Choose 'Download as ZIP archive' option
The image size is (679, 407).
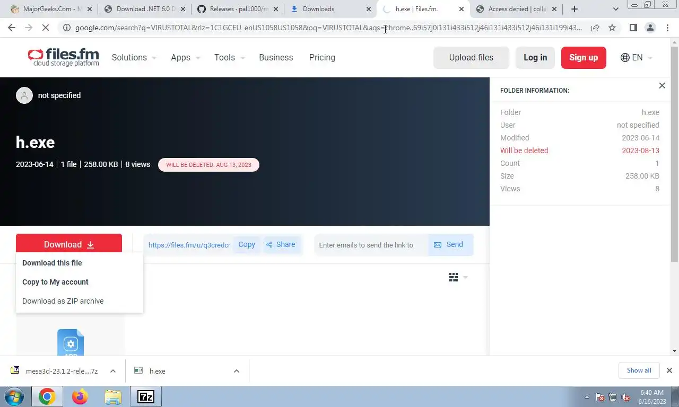63,301
